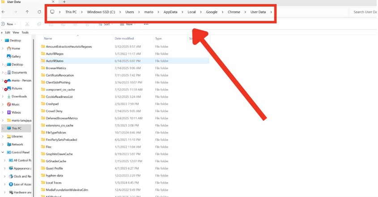This screenshot has height=197, width=378.
Task: Open the Tools menu
Action: tap(25, 33)
